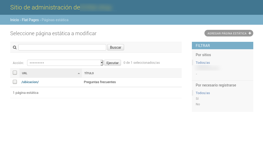Focus the search text field
The image size is (263, 166).
62,47
